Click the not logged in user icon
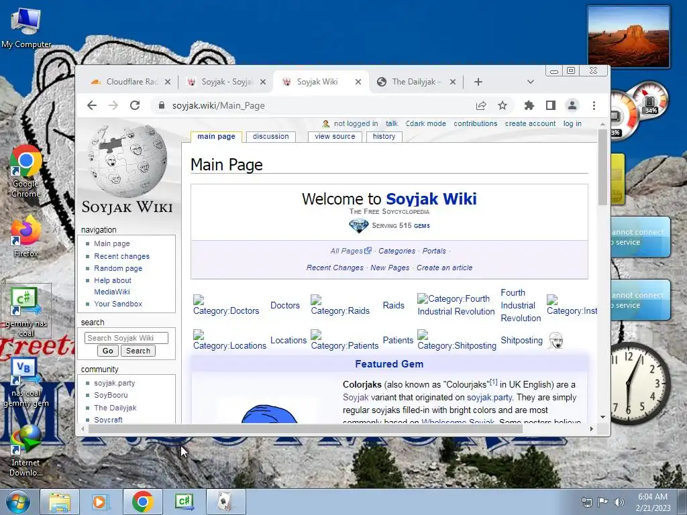This screenshot has width=687, height=515. (325, 124)
